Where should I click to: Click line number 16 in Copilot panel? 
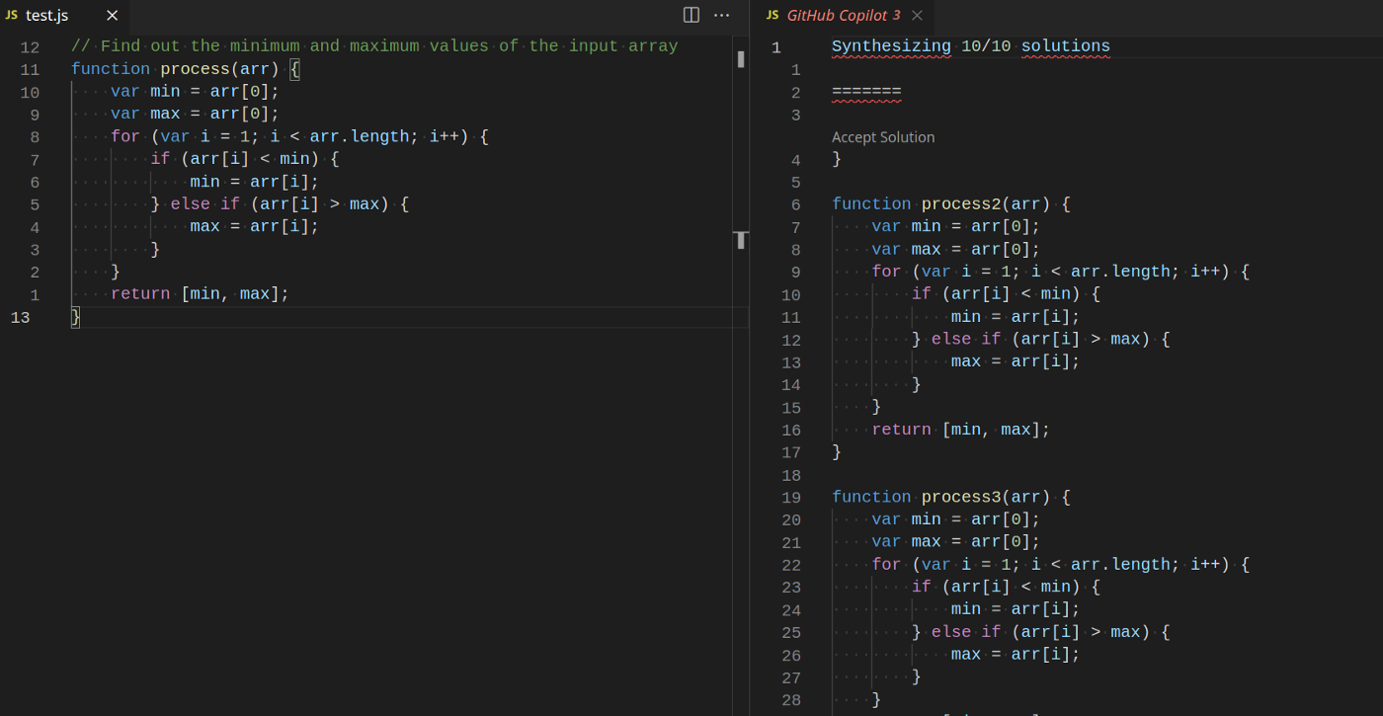tap(790, 431)
